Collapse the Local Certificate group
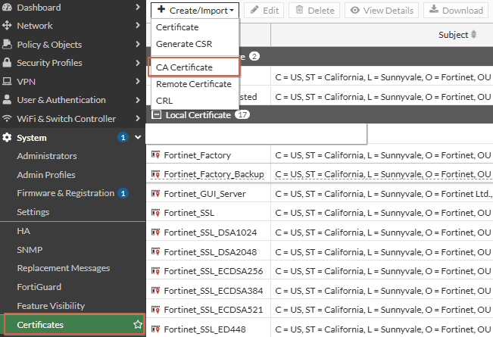The height and width of the screenshot is (337, 493). click(x=156, y=115)
